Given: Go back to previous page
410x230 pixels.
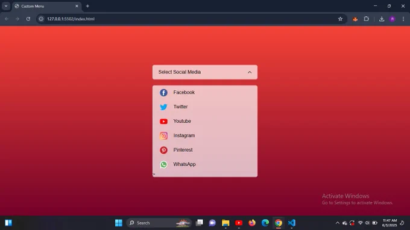Looking at the screenshot, I should (7, 19).
